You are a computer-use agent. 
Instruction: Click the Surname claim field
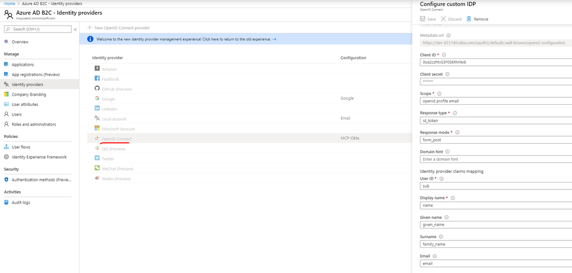pos(496,244)
